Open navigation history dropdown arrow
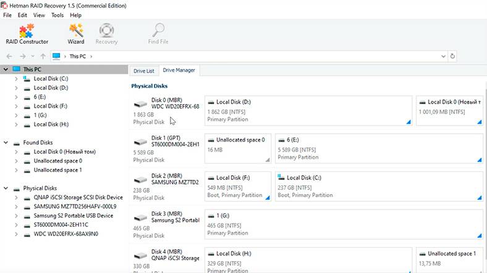The width and height of the screenshot is (487, 273). [x=33, y=56]
